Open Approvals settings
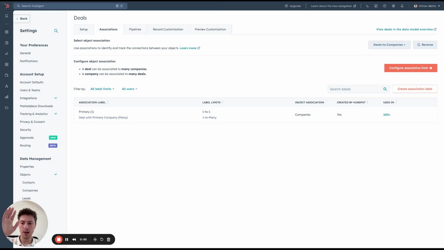Image resolution: width=444 pixels, height=250 pixels. [x=27, y=138]
